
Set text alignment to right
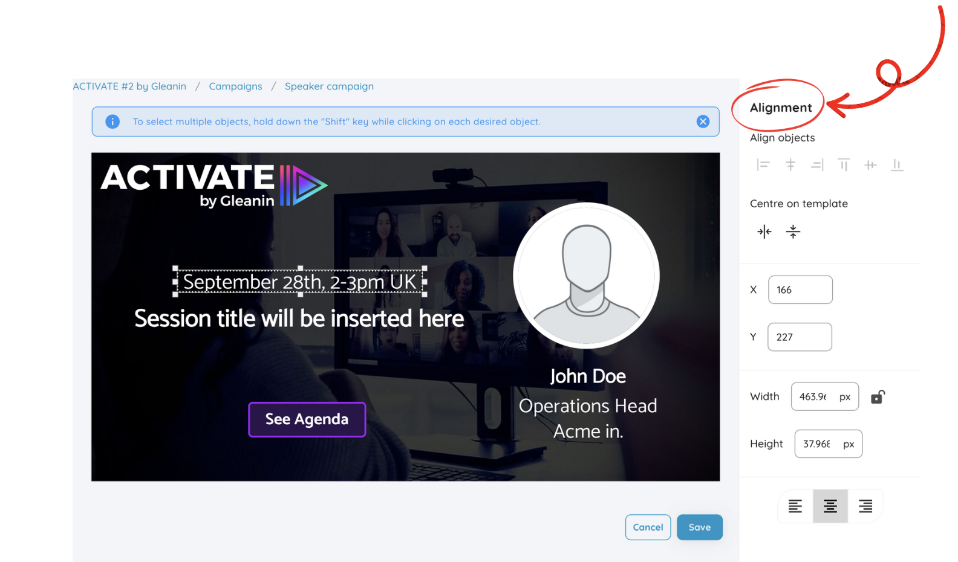pos(865,506)
